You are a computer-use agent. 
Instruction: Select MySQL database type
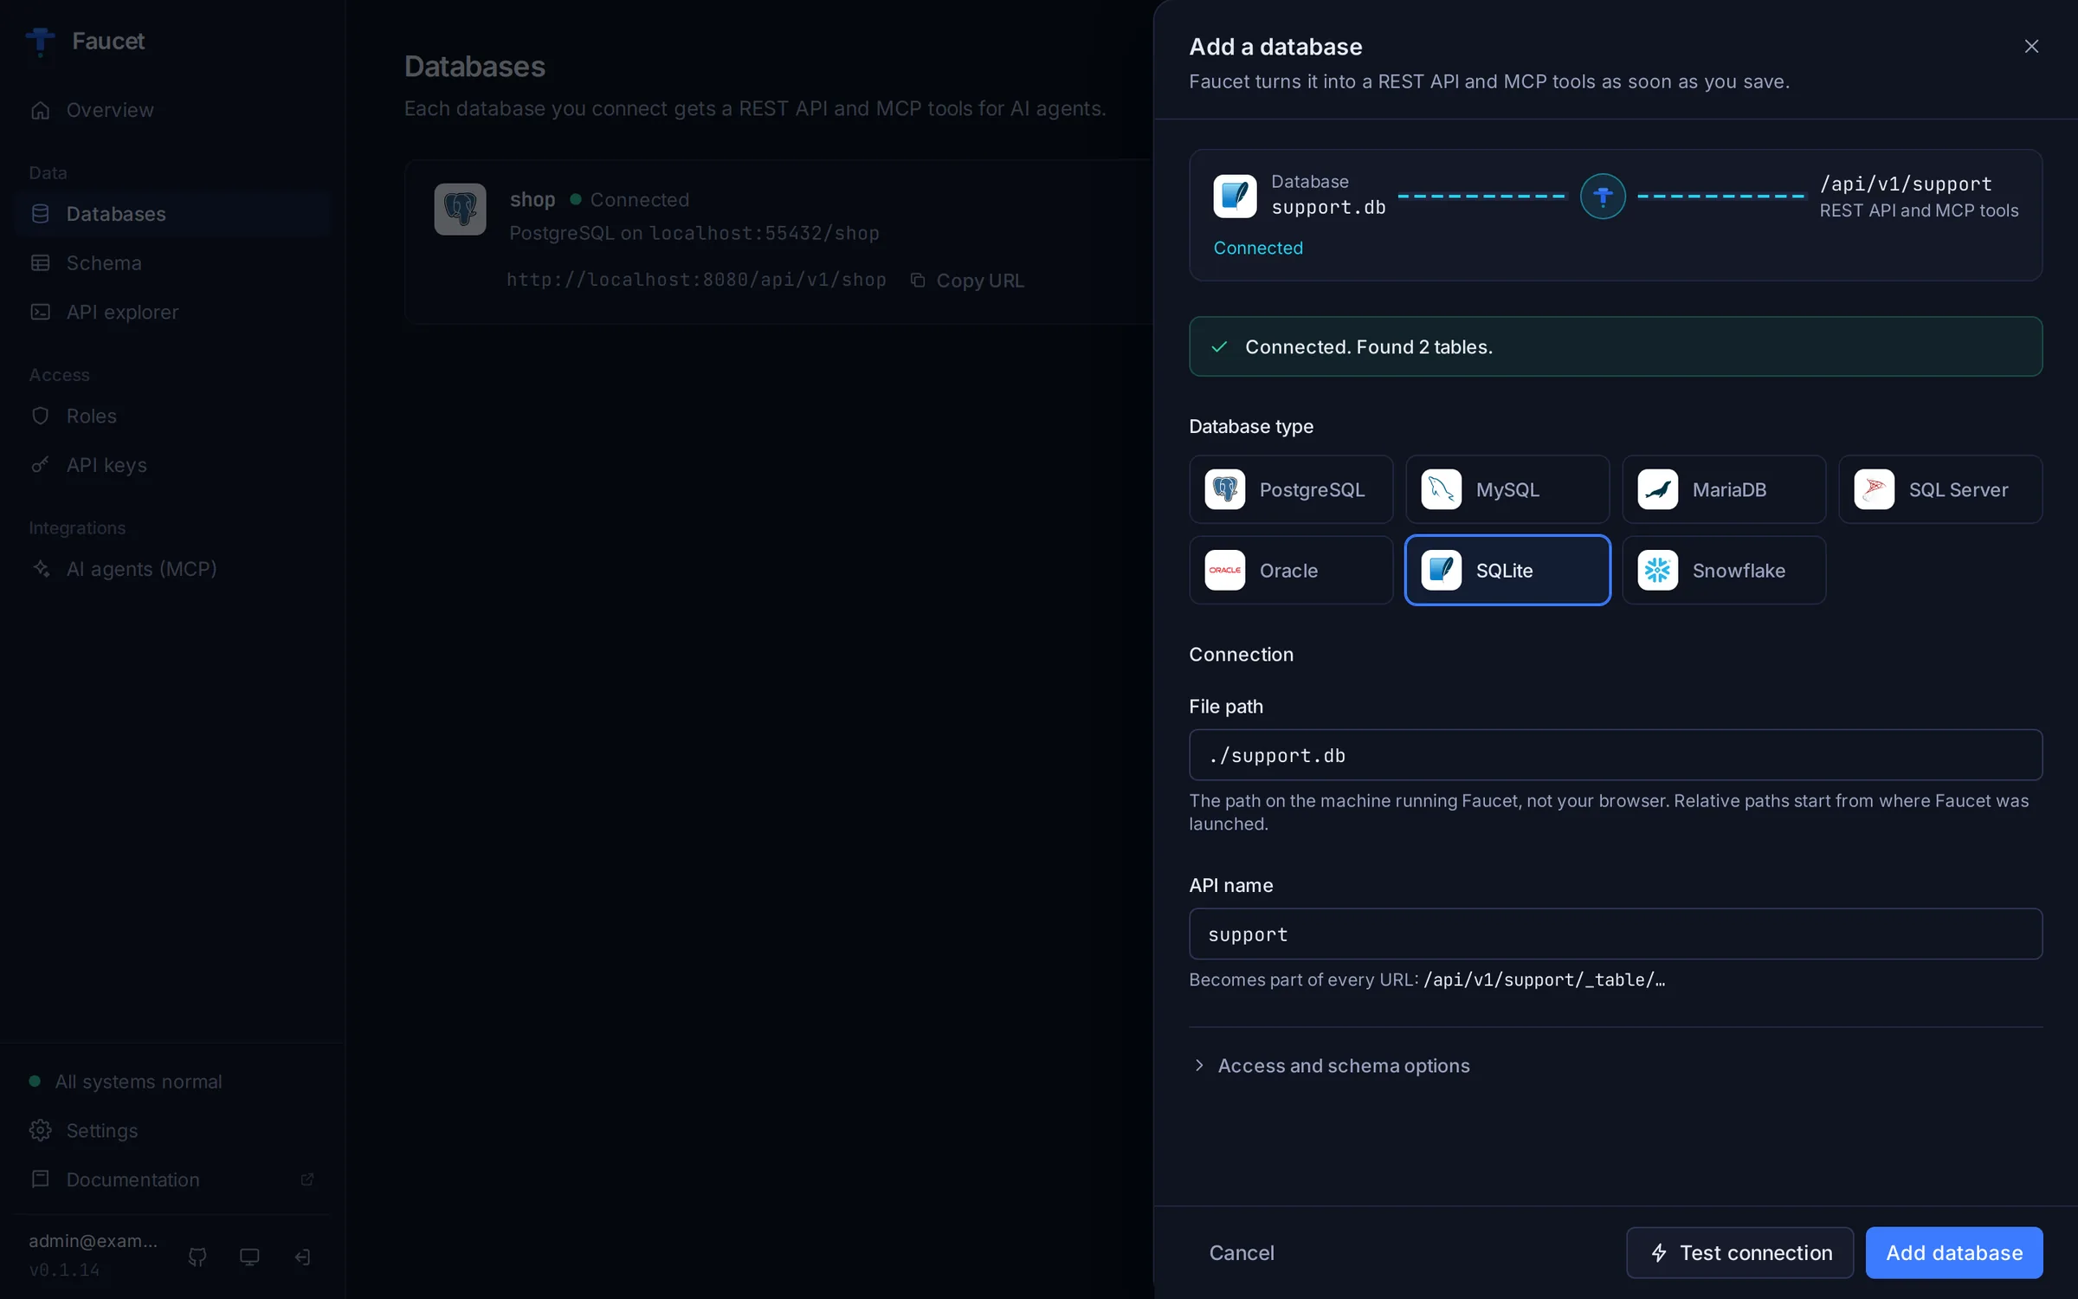[1507, 489]
